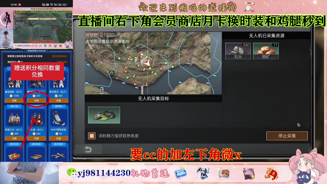327x184 pixels.
Task: Select the 希望之光 outfit thumbnail
Action: point(14,118)
